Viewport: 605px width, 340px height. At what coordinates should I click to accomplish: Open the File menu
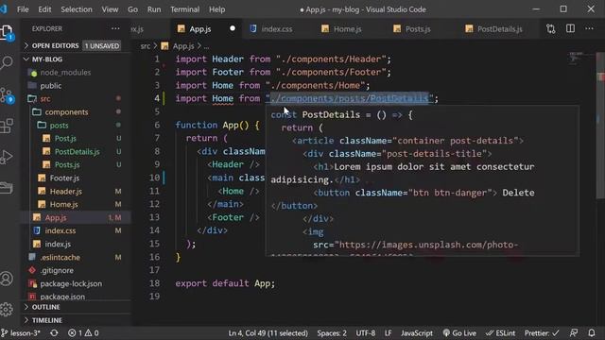pos(23,9)
